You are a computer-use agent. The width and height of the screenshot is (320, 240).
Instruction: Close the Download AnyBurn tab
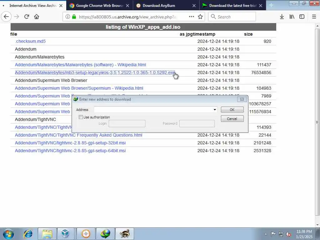click(194, 6)
